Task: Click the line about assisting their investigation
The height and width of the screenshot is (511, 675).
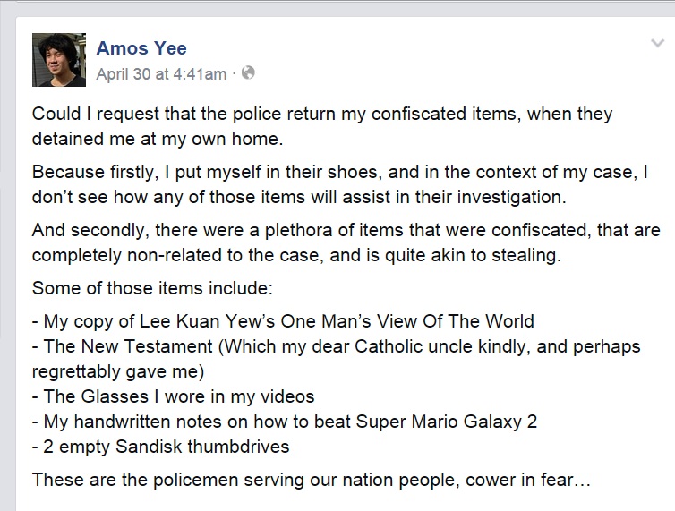Action: (x=299, y=197)
